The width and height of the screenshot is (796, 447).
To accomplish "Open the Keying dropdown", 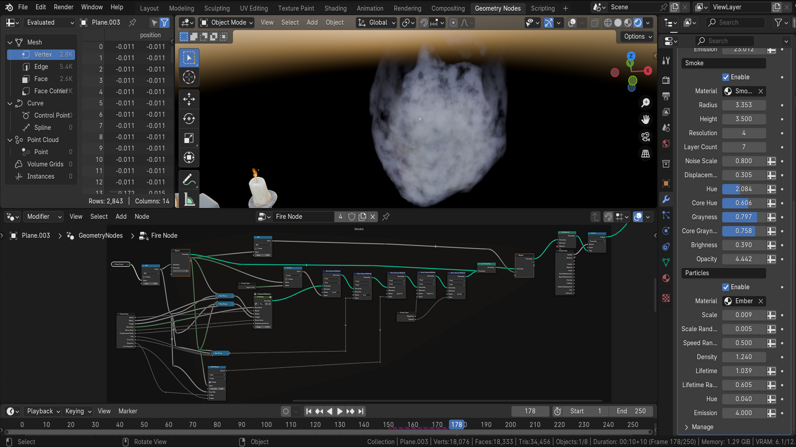I will (78, 411).
